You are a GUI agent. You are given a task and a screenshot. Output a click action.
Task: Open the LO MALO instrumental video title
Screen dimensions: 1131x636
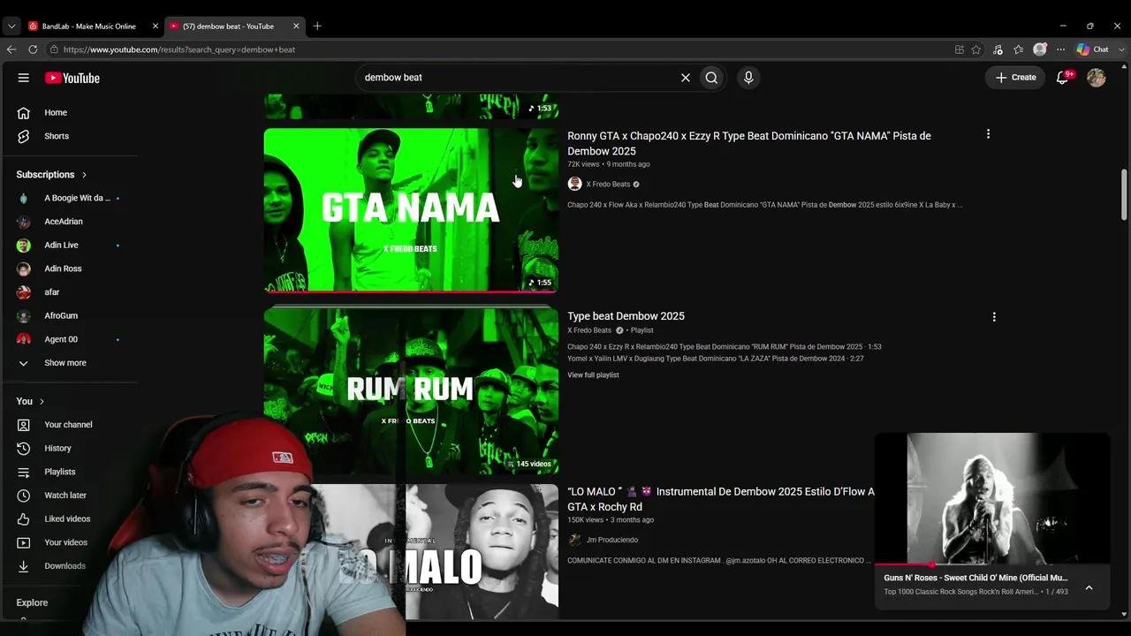tap(721, 499)
